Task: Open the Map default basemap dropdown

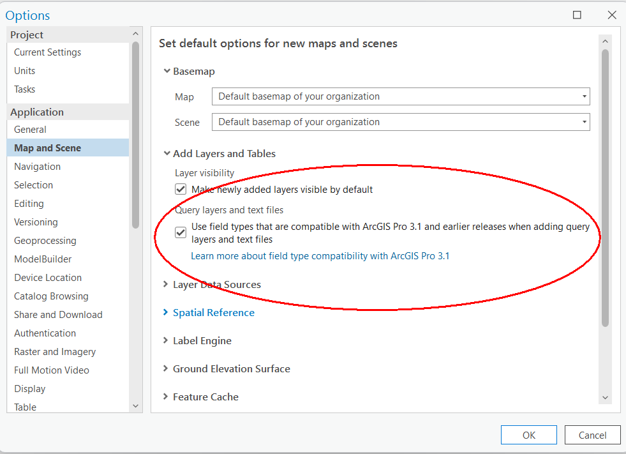Action: 585,96
